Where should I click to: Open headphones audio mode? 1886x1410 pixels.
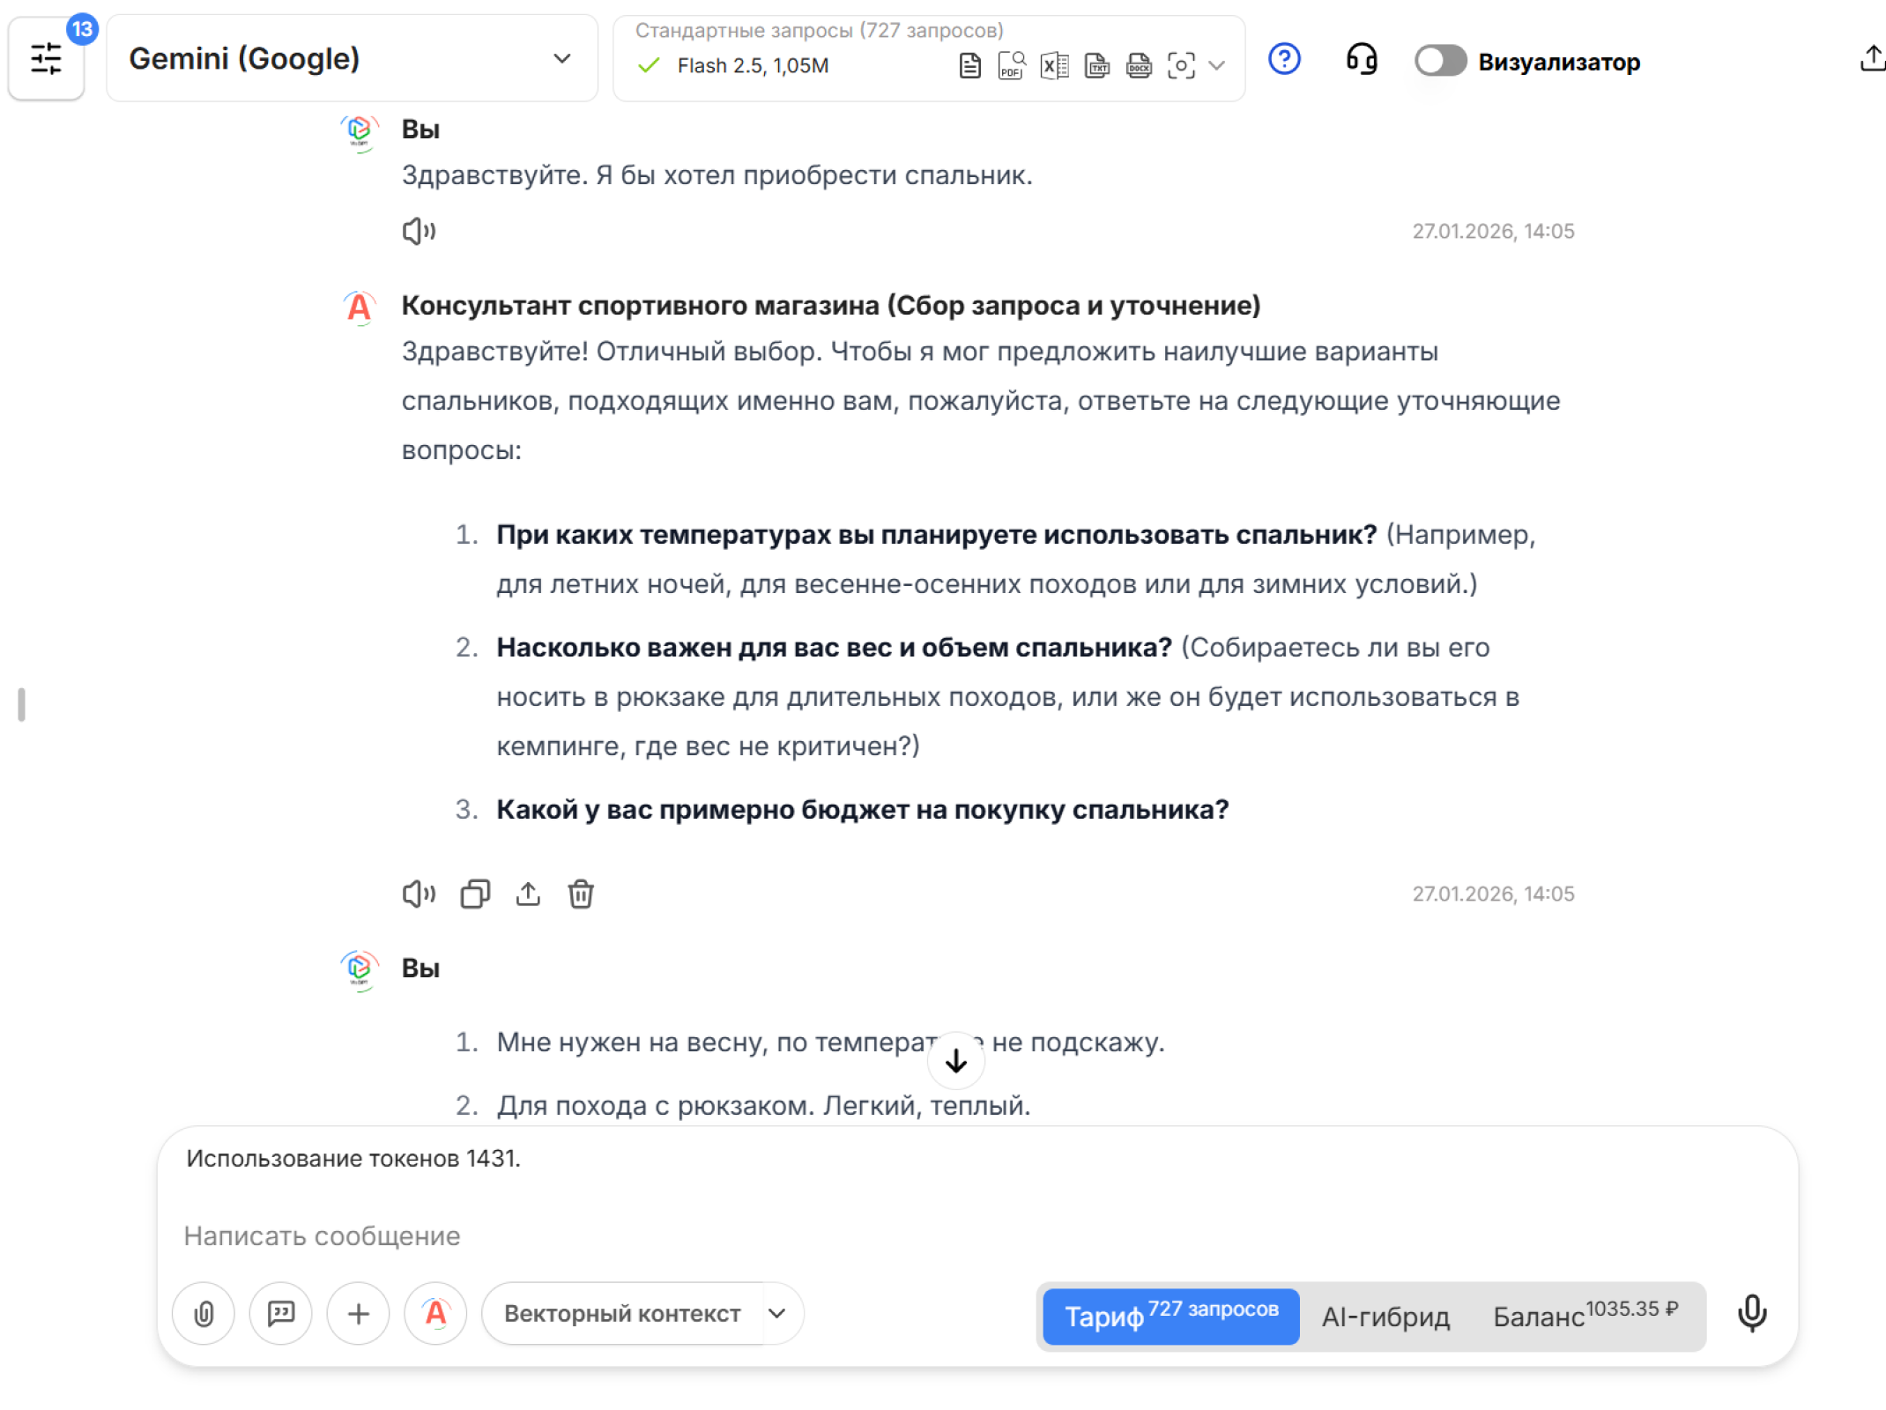[x=1361, y=60]
